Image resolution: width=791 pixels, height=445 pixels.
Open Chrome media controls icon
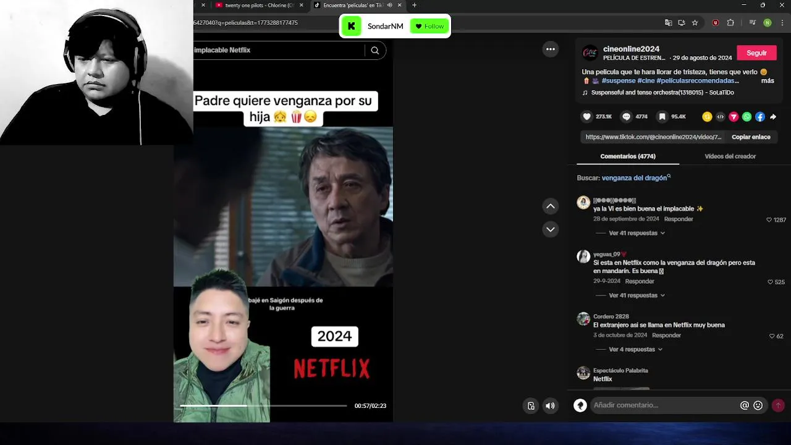click(752, 23)
